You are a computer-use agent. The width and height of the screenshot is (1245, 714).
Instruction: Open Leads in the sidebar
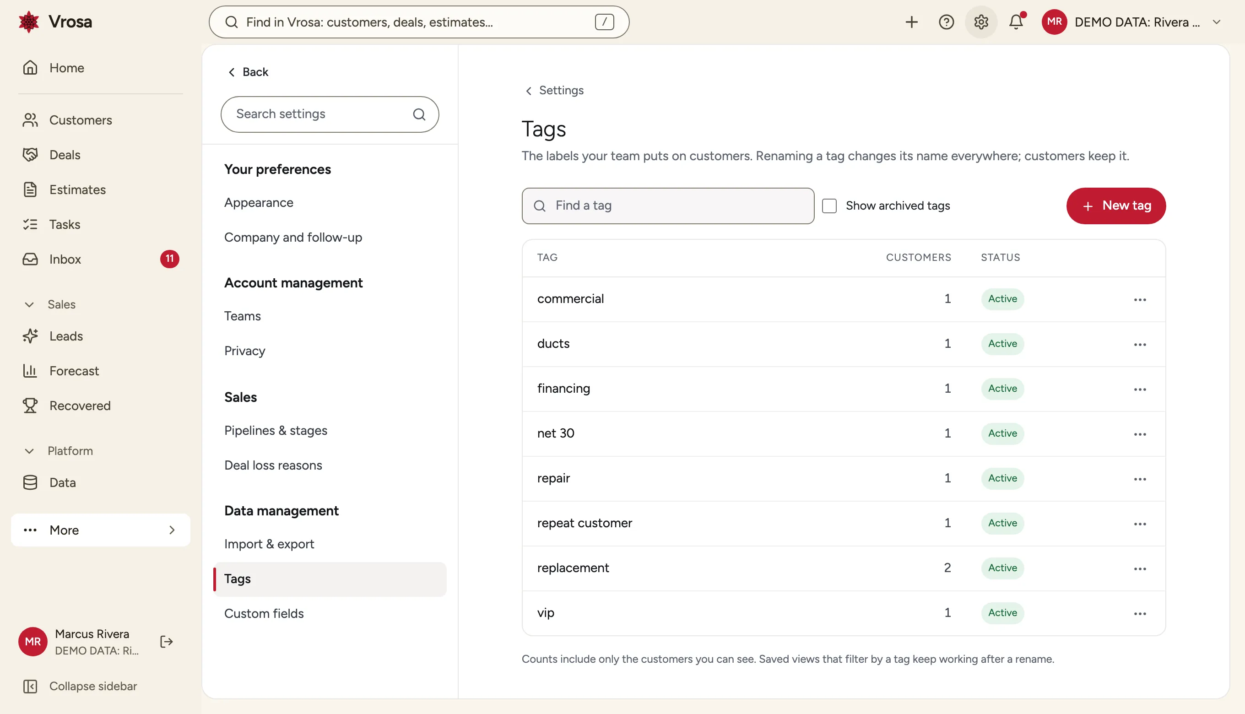(101, 336)
